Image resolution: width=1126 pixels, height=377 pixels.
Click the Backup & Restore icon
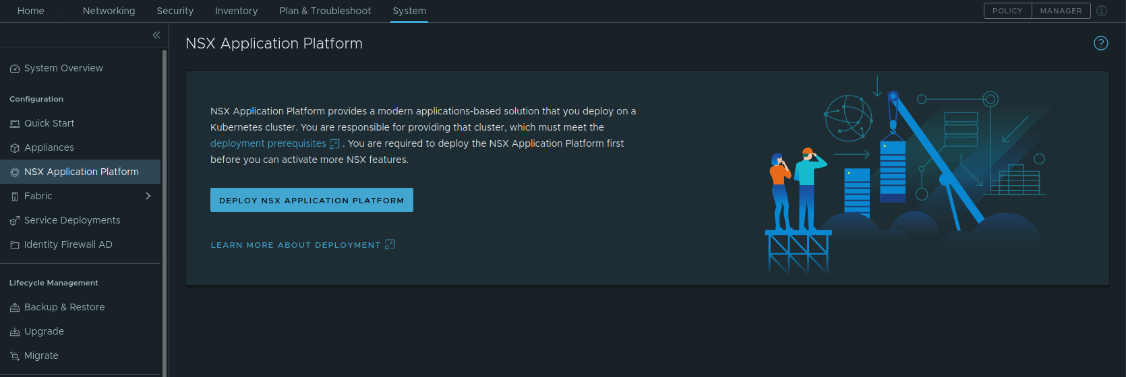(x=15, y=308)
